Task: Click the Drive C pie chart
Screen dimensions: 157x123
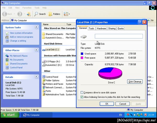Action: [x=110, y=73]
